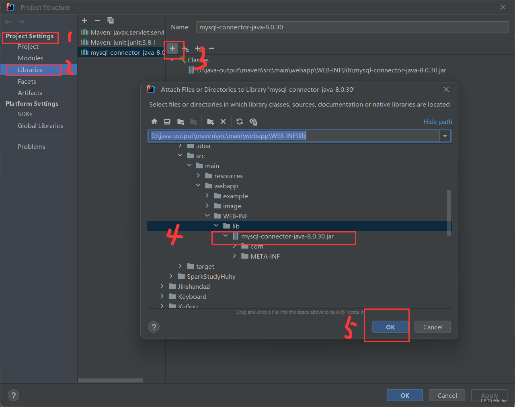Collapse the webapp folder
This screenshot has width=515, height=407.
(198, 185)
